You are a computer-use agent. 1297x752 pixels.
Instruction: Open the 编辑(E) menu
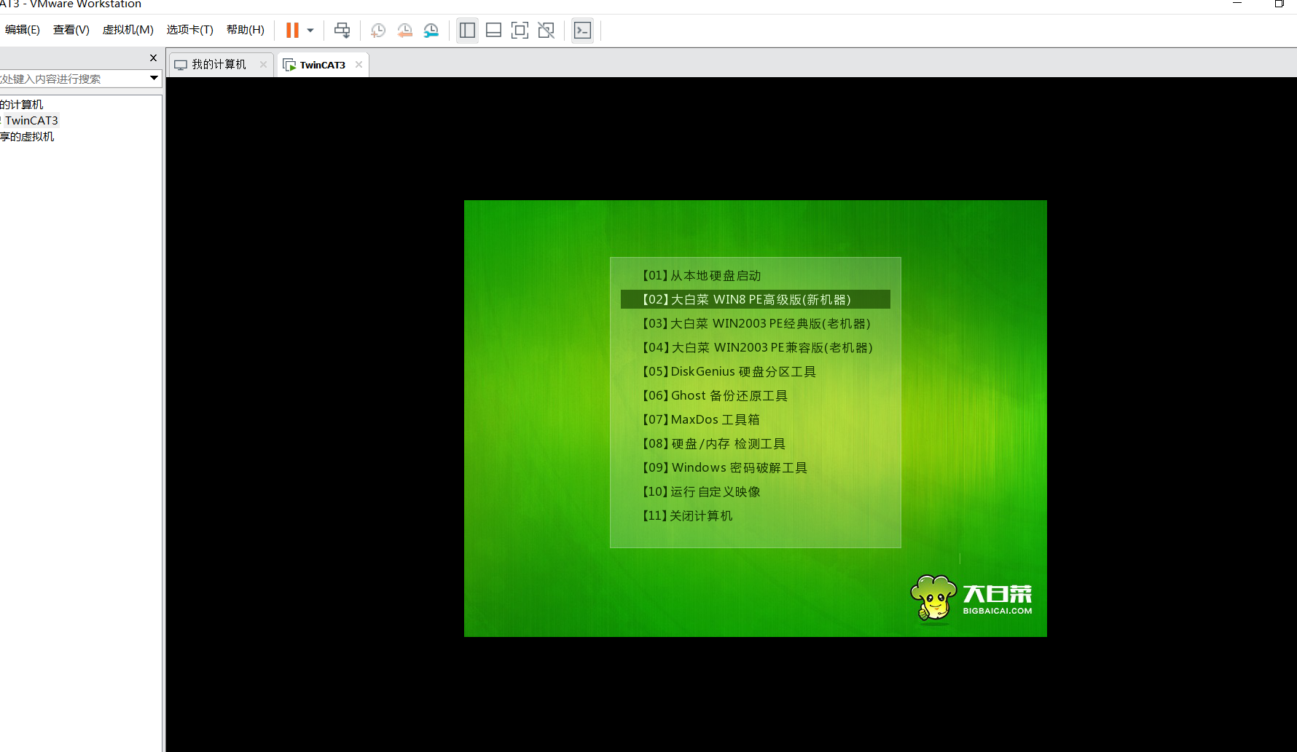pyautogui.click(x=22, y=30)
